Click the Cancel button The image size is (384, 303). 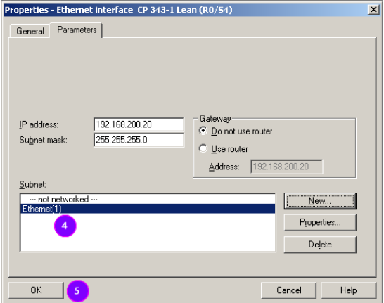point(288,290)
